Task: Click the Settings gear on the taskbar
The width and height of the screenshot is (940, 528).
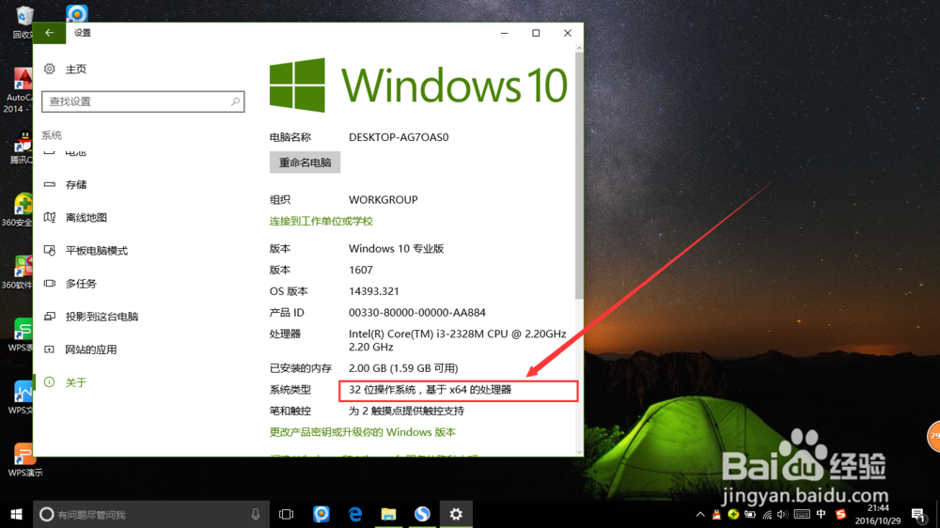Action: pos(456,514)
